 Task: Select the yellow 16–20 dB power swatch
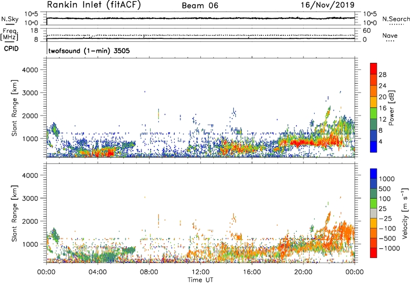pos(374,102)
